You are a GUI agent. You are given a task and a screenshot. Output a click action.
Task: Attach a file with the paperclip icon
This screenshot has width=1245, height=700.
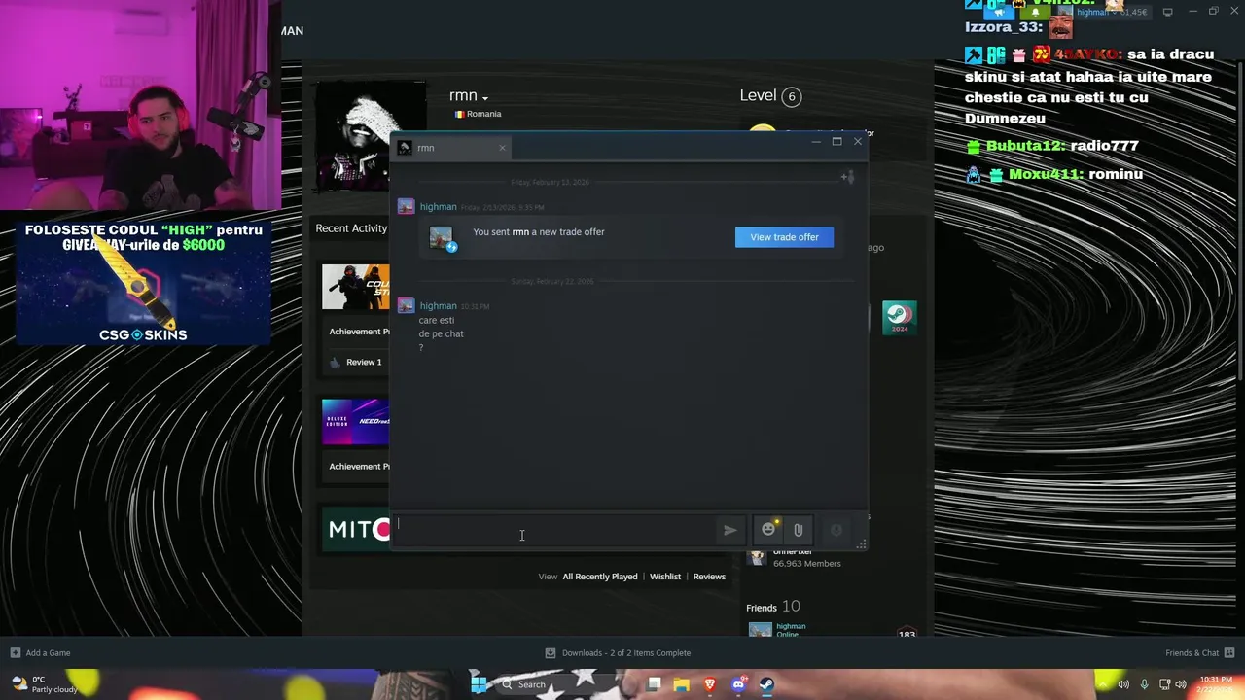click(798, 530)
